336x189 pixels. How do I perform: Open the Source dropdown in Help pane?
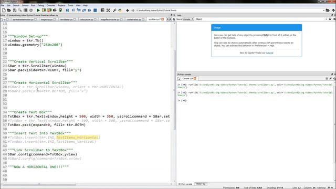point(188,19)
